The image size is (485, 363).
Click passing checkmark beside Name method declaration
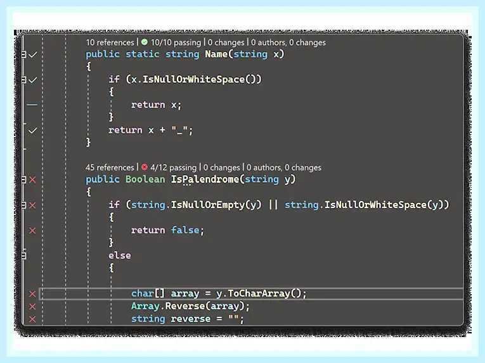tap(32, 55)
